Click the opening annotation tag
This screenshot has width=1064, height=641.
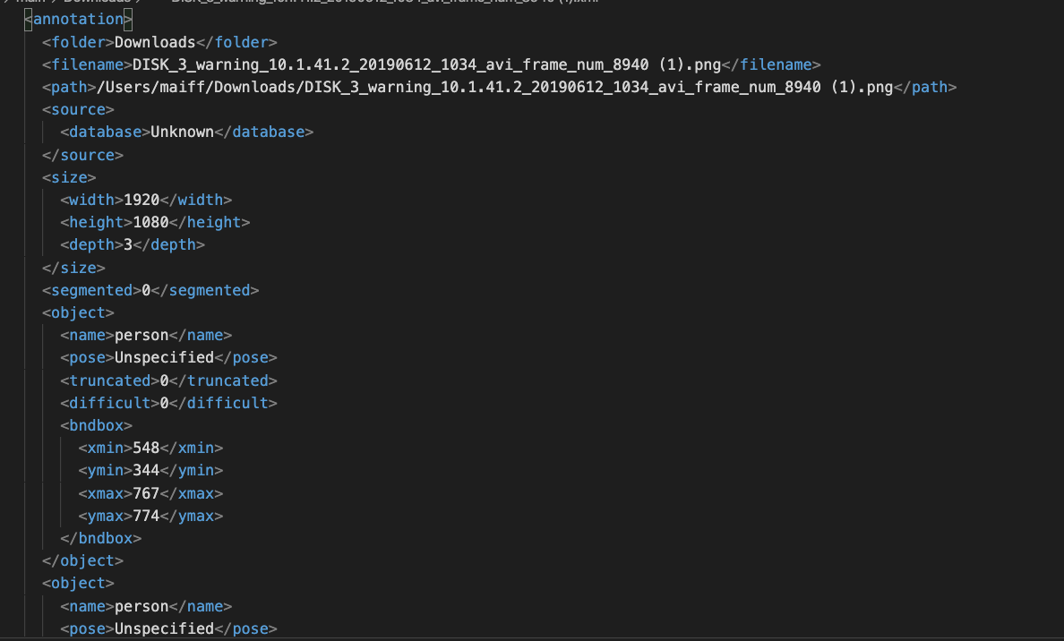pos(79,19)
